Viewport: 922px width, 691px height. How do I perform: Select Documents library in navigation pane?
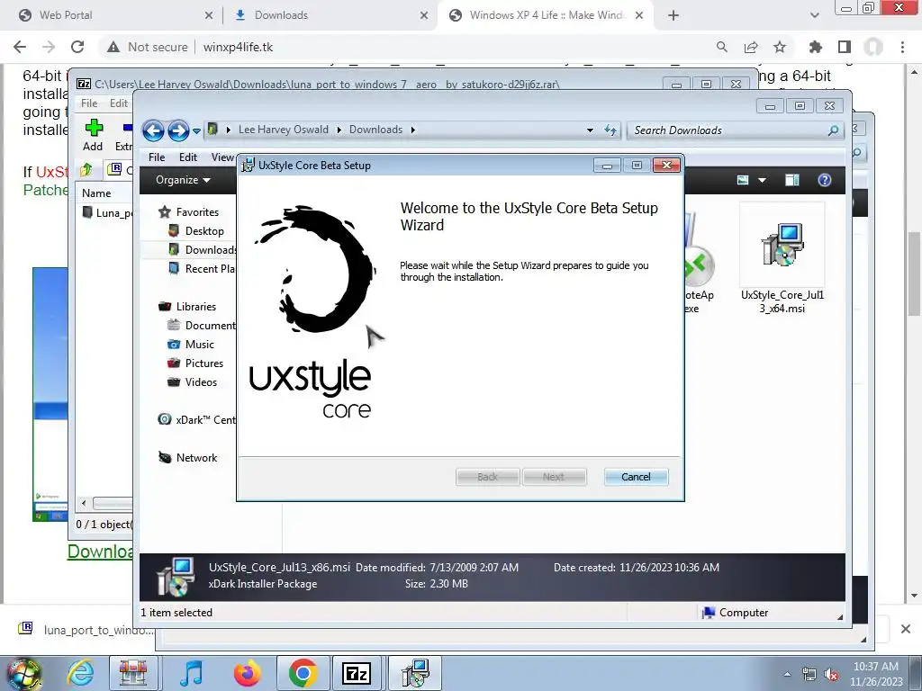pos(202,326)
